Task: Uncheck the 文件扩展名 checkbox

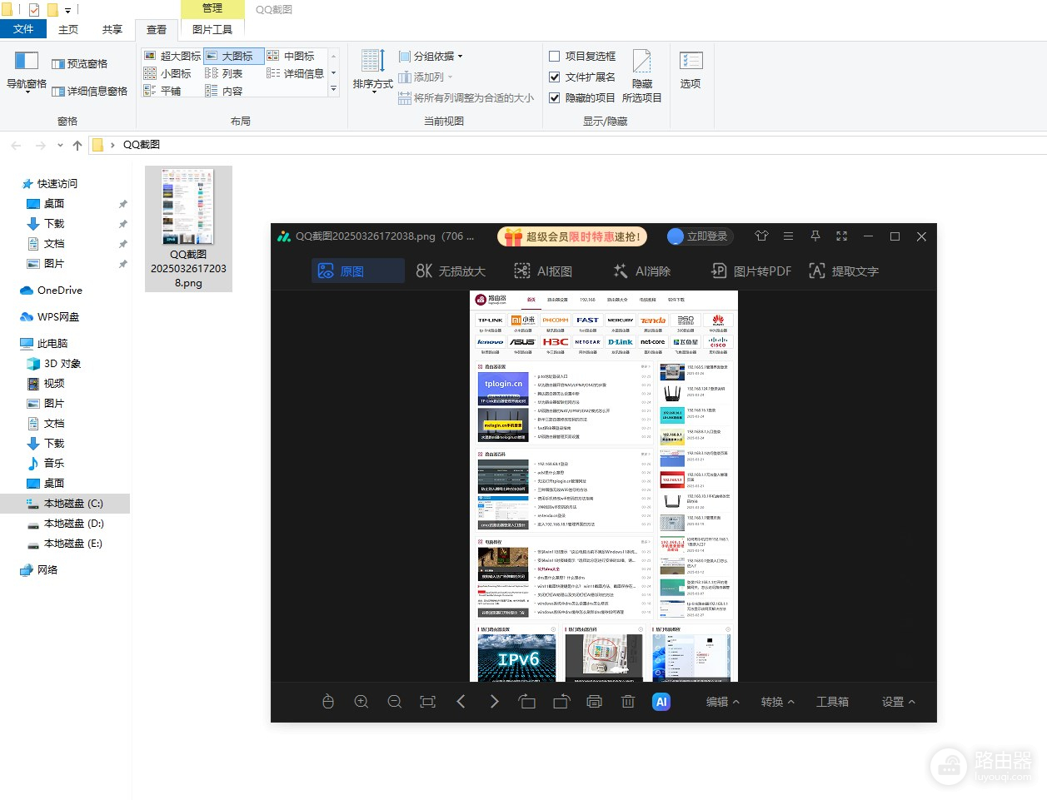Action: pyautogui.click(x=555, y=77)
